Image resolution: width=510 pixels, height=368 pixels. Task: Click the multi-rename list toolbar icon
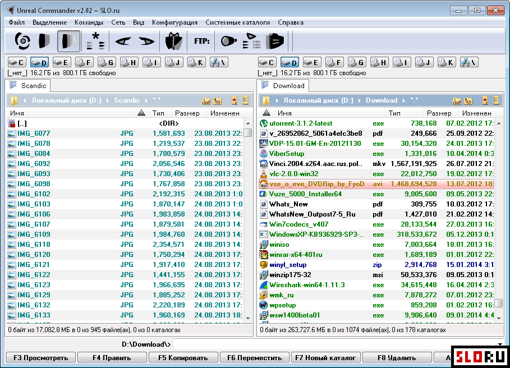point(251,41)
